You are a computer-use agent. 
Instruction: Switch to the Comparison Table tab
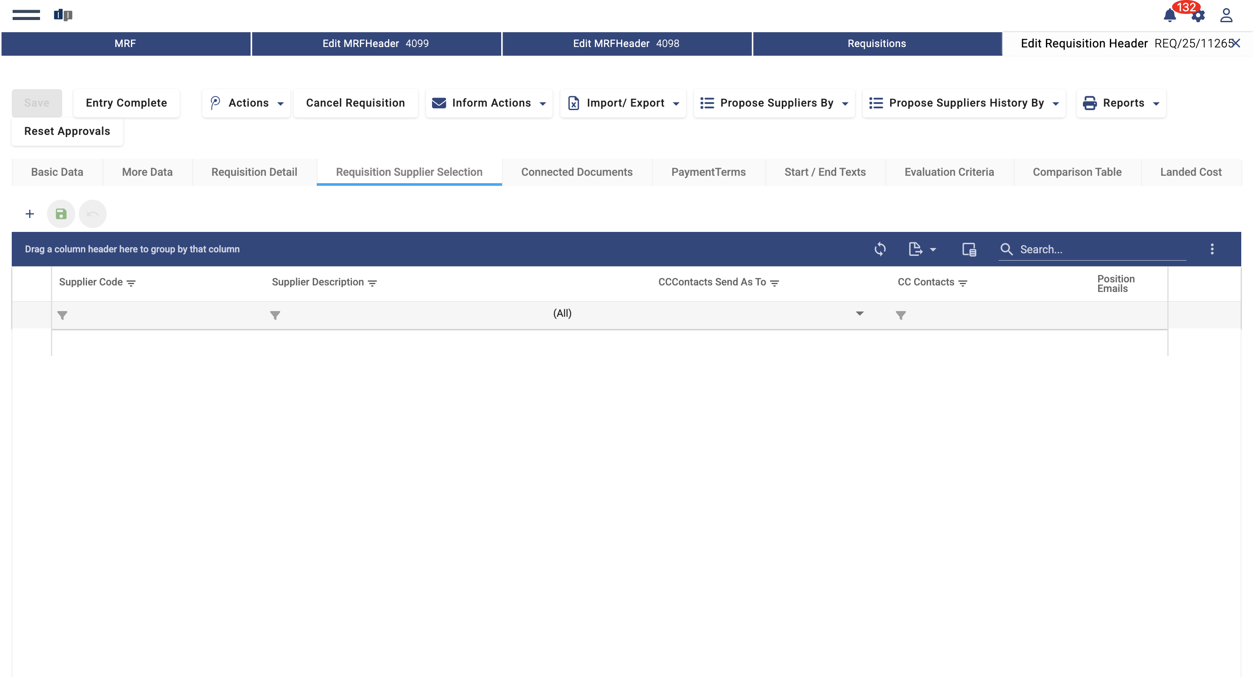click(x=1076, y=172)
